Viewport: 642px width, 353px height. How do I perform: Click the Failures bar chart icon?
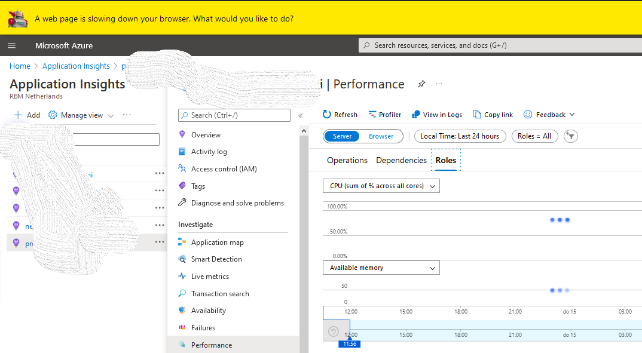182,327
